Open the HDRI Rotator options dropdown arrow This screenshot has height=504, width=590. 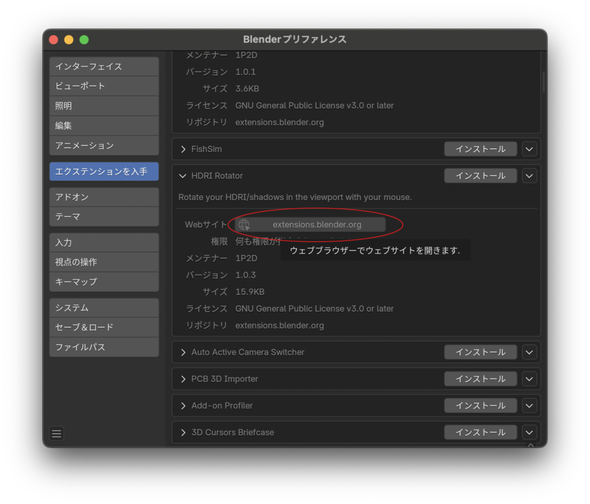pyautogui.click(x=530, y=176)
